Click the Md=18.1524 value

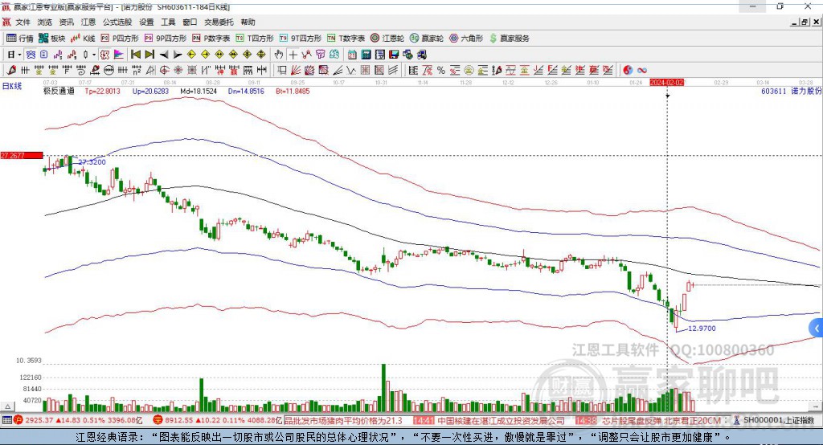[199, 91]
